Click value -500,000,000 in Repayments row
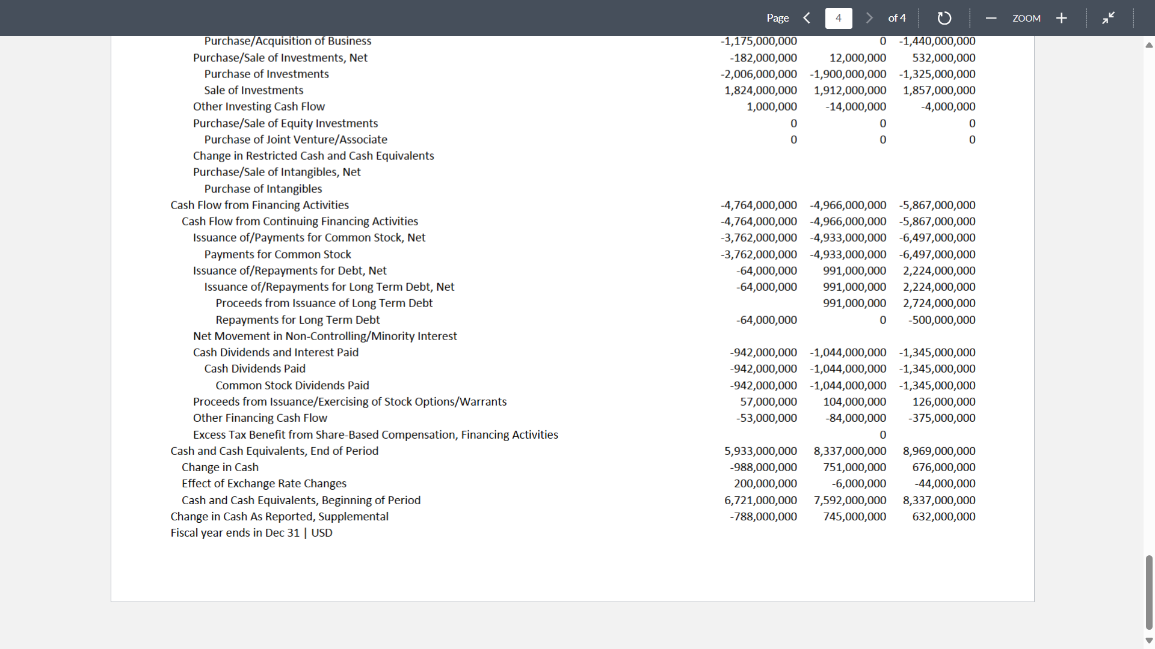Image resolution: width=1155 pixels, height=649 pixels. [942, 320]
